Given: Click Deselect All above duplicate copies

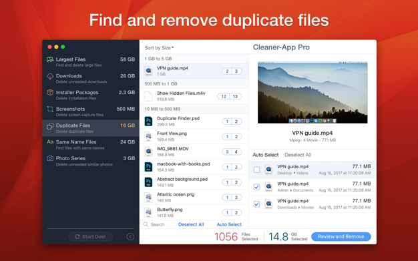Looking at the screenshot, I should click(298, 155).
